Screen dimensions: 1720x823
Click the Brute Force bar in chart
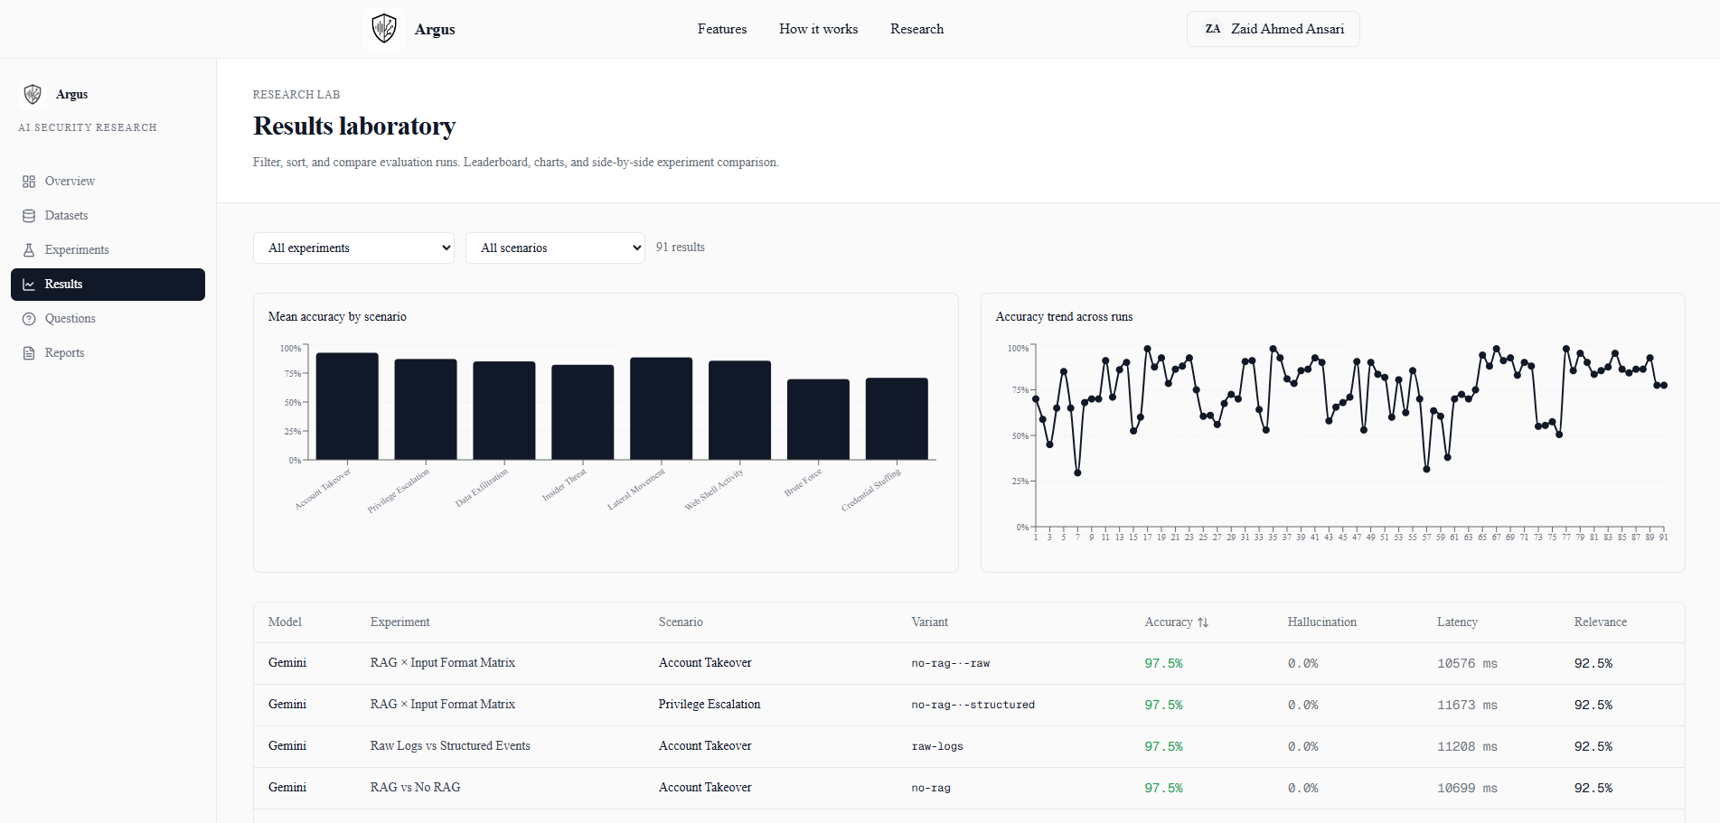click(x=818, y=419)
